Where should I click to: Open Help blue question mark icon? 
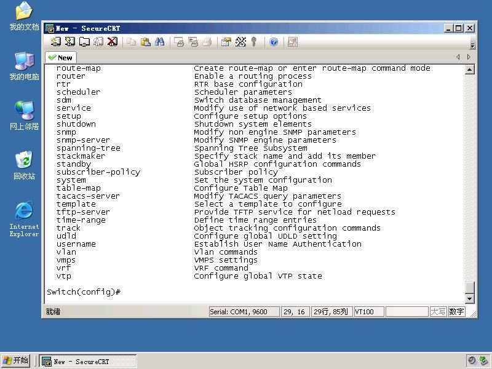click(x=274, y=42)
